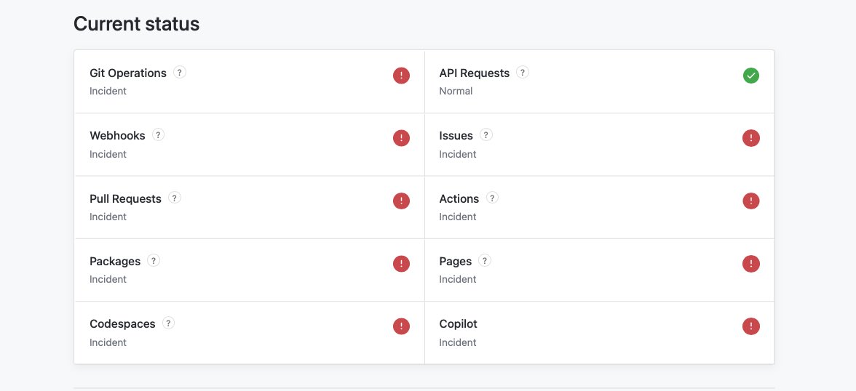Select the Webhooks component name

(117, 136)
